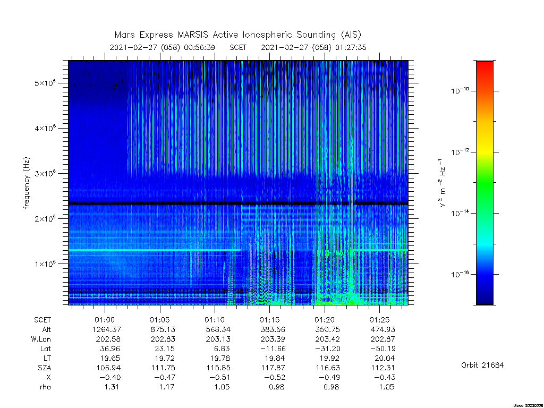Screen dimensions: 544x408
Task: Click the 'Alt' row label
Action: click(47, 329)
